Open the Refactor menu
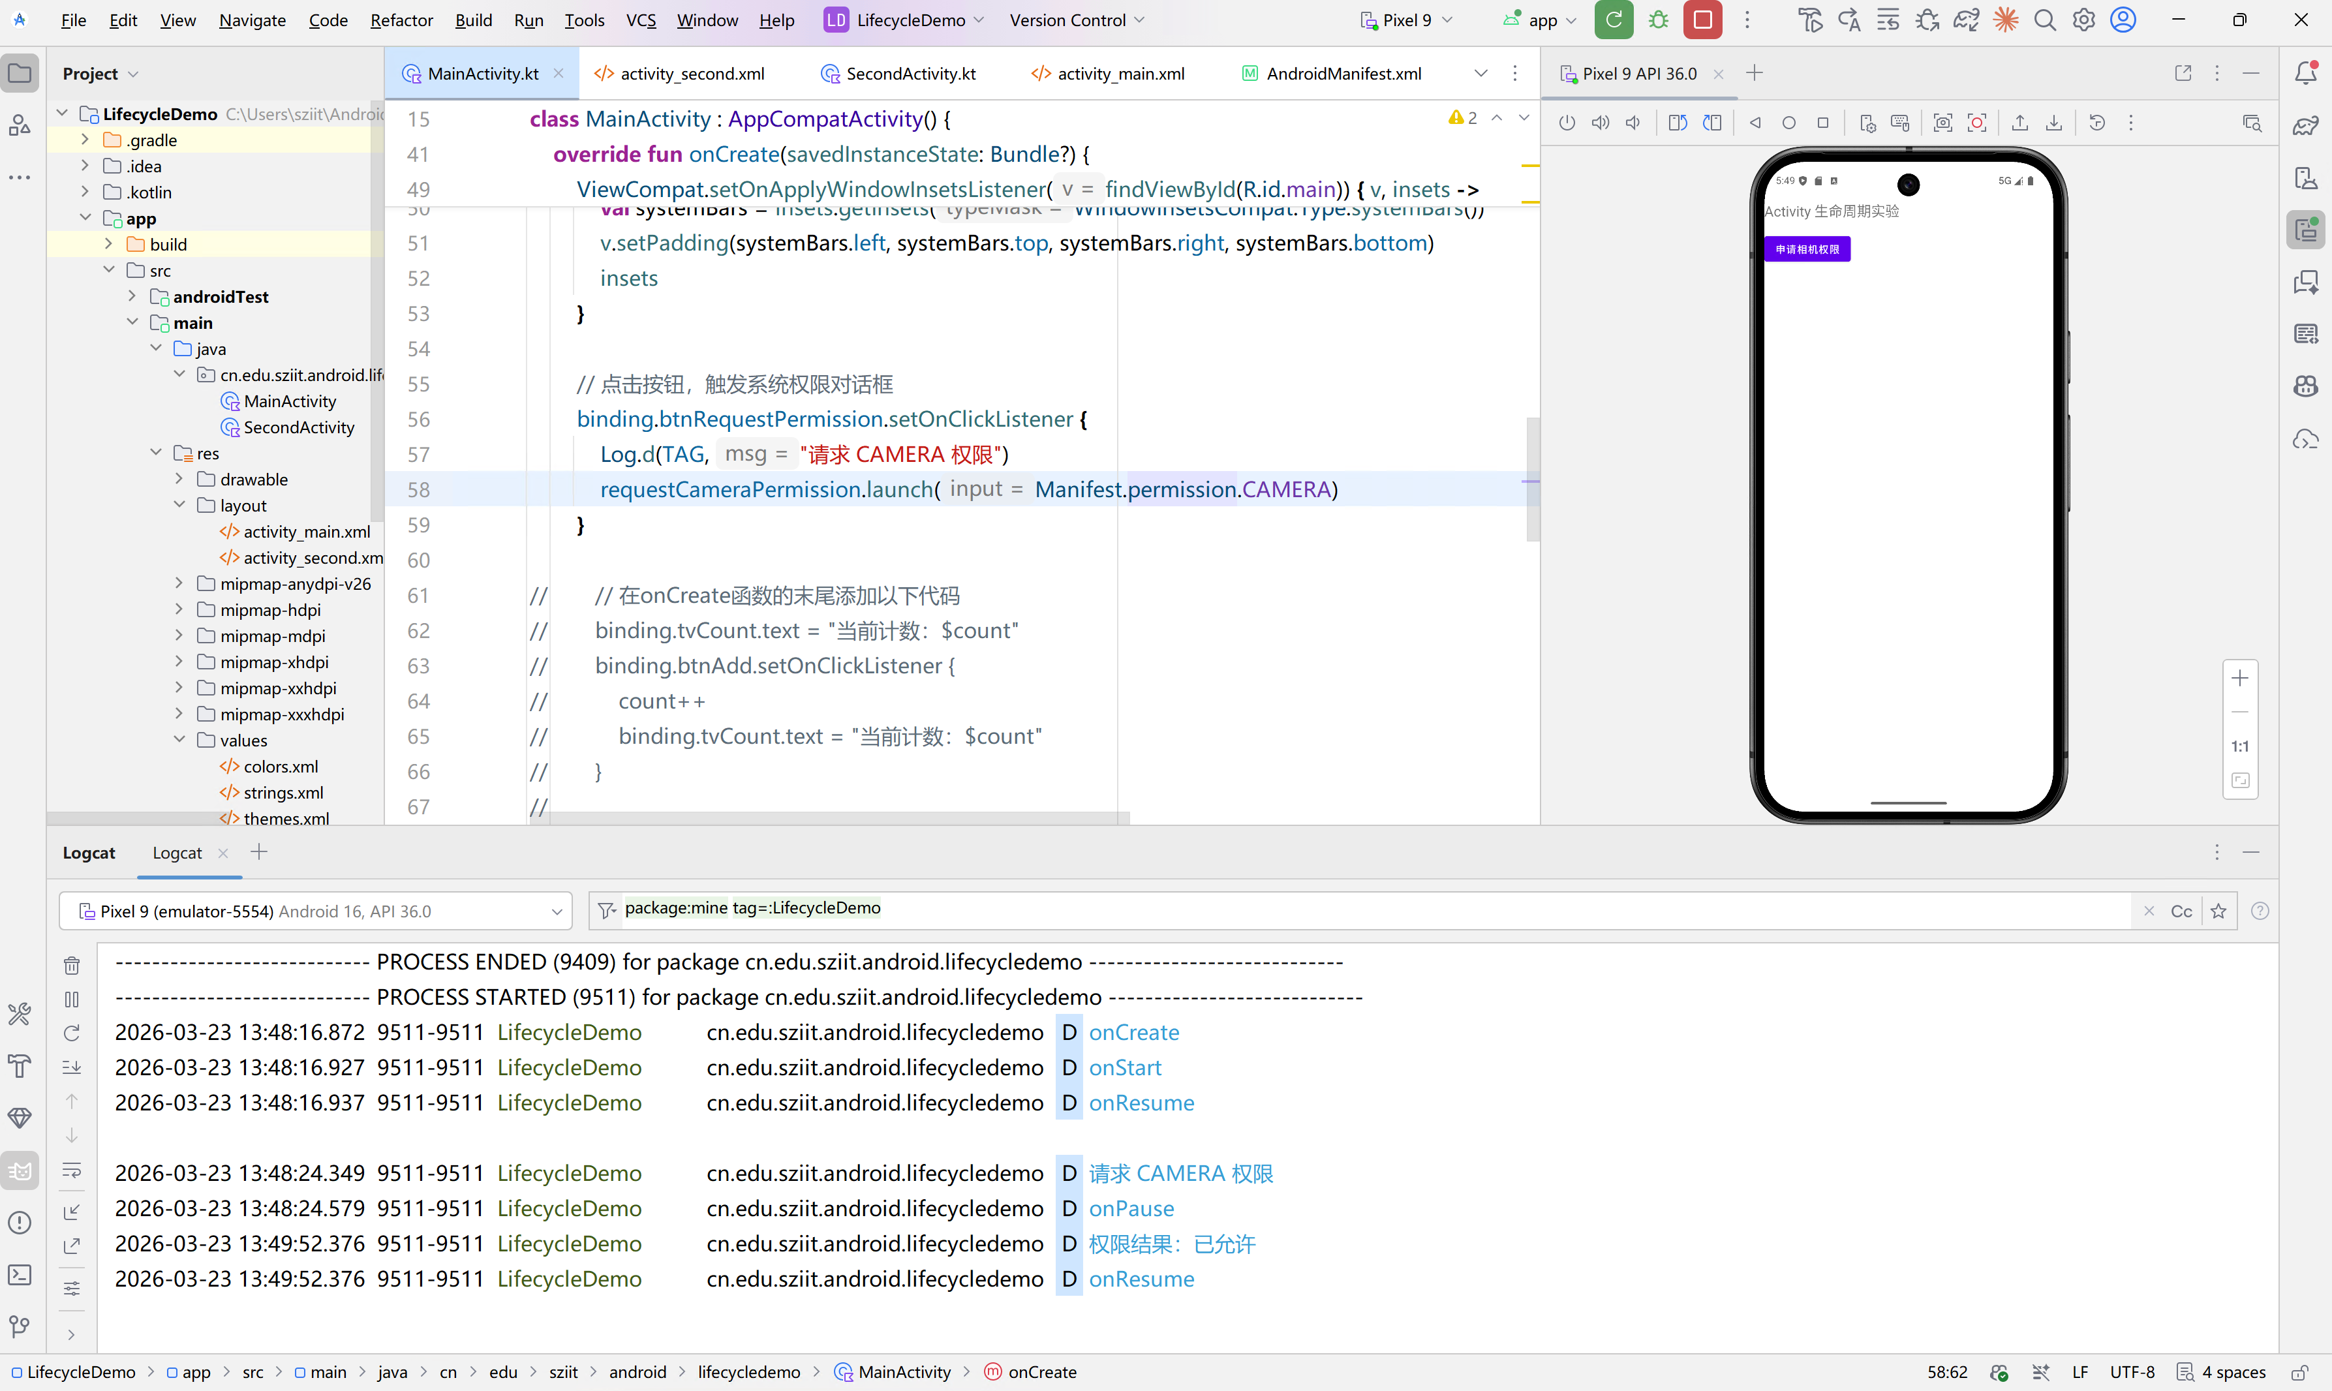 click(x=401, y=20)
